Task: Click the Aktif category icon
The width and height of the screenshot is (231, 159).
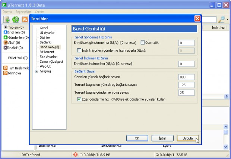Action: click(x=6, y=43)
